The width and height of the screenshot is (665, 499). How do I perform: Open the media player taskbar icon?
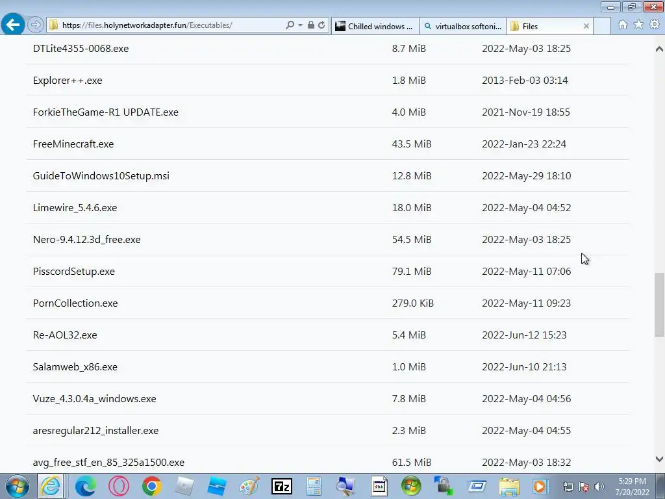[x=540, y=486]
